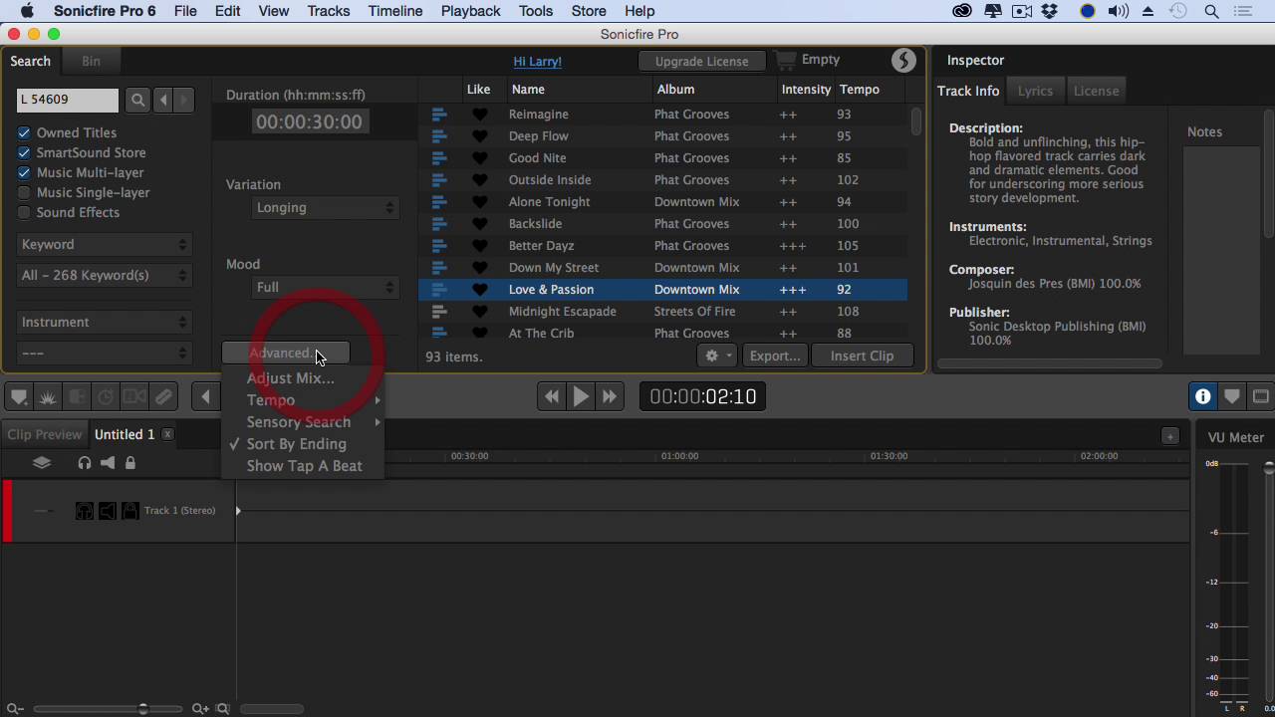Mute Track 1 with its speaker button
Image resolution: width=1275 pixels, height=717 pixels.
click(108, 511)
